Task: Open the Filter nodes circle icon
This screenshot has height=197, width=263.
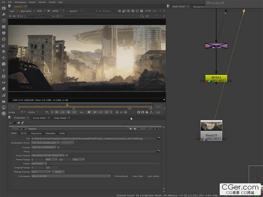Action: [x=4, y=39]
